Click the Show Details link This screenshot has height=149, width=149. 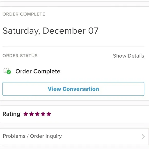128,56
